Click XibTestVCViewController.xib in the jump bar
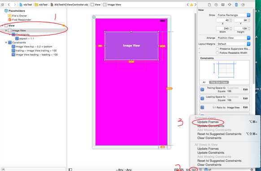The image size is (261, 171). click(69, 4)
